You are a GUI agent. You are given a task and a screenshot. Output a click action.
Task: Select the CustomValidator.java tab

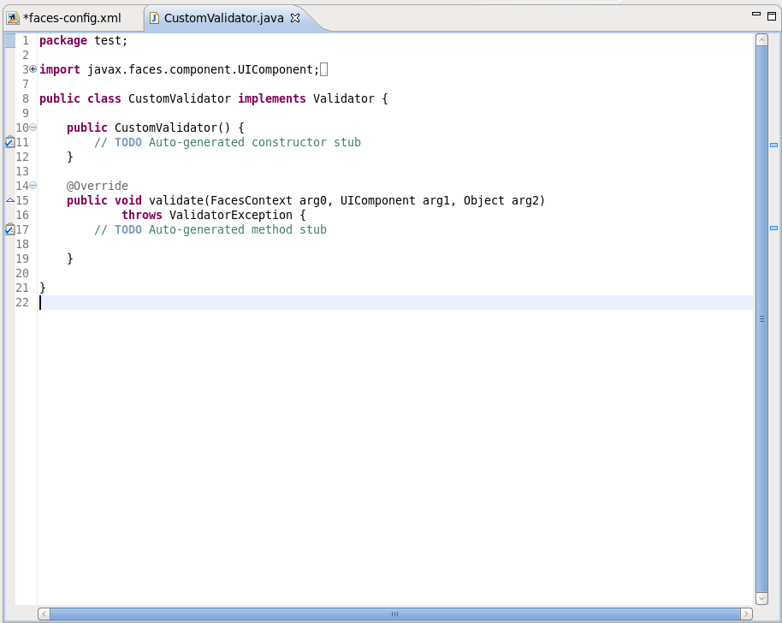[x=224, y=18]
